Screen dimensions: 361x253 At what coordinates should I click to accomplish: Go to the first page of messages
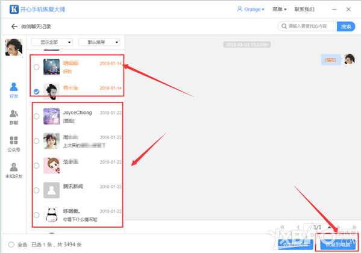tap(282, 227)
